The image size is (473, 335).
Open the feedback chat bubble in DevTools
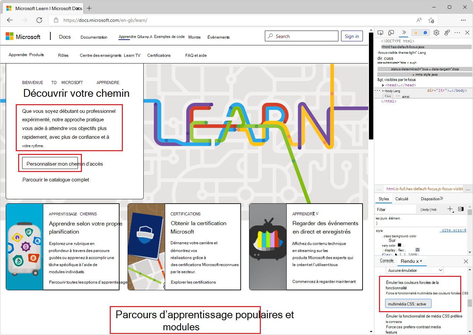point(425,33)
